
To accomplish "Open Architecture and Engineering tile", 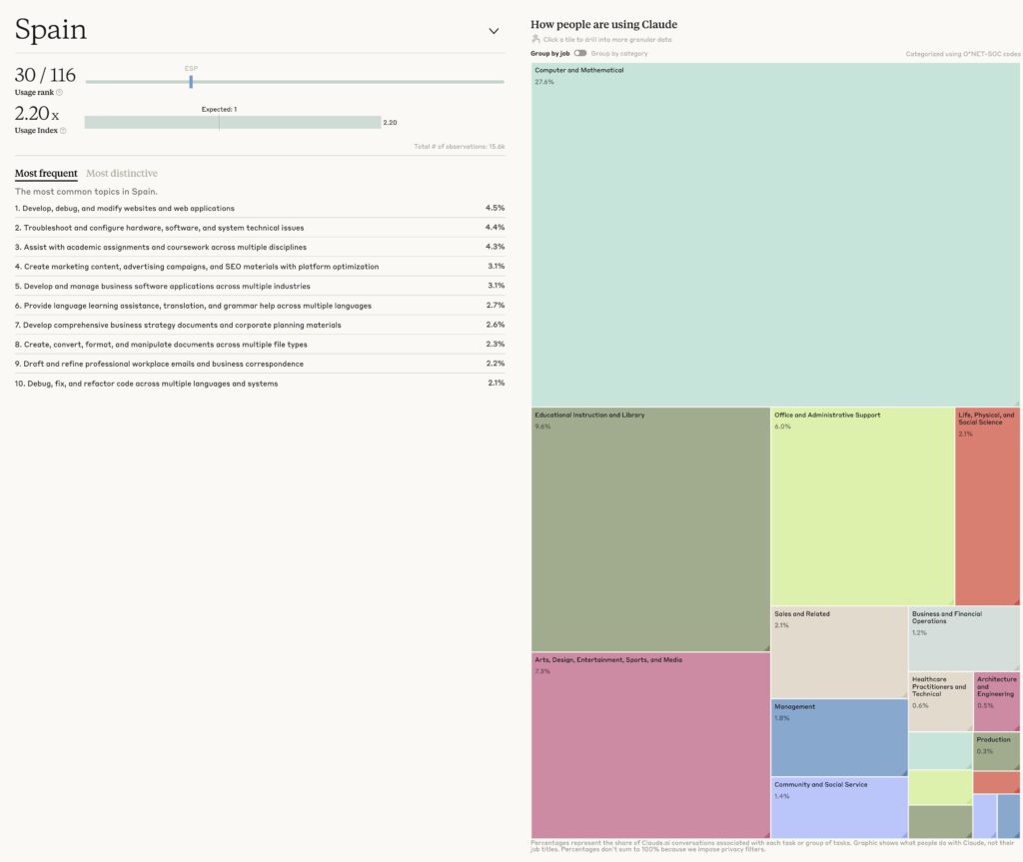I will coord(997,702).
